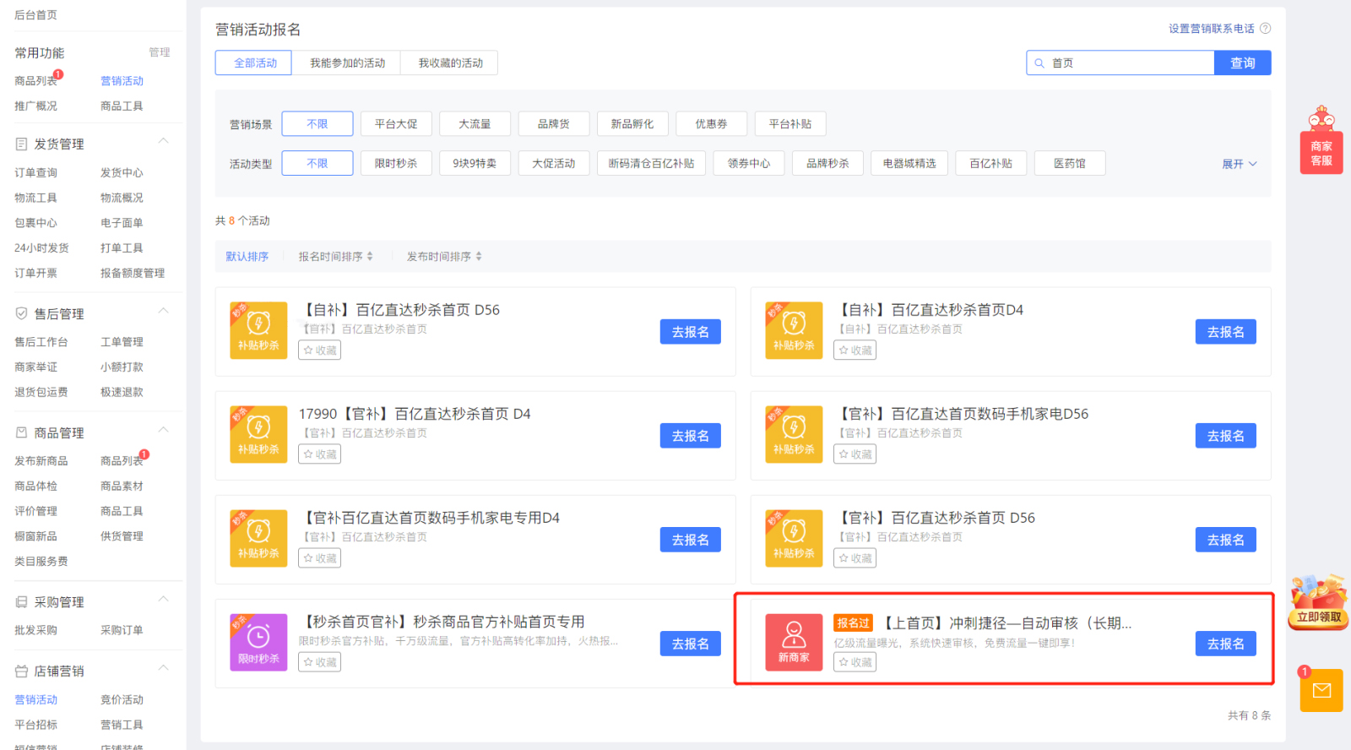The image size is (1351, 750).
Task: Click 补贴秒杀 icon of 百亿直达秒杀首页 D56 自补
Action: 258,331
